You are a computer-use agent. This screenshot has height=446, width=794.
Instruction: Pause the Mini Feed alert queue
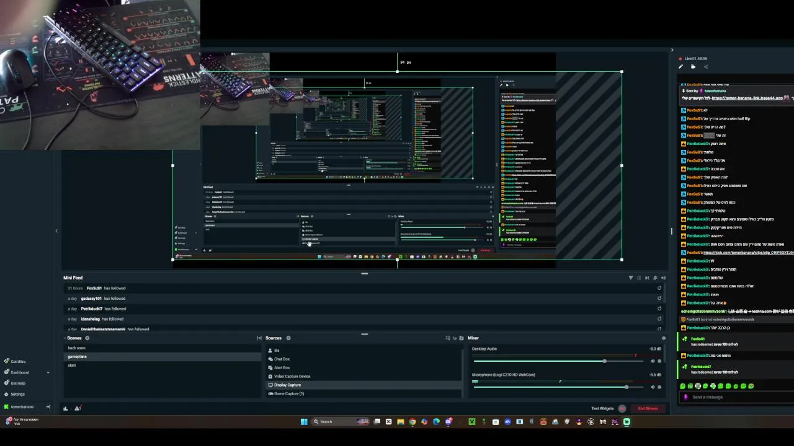point(639,278)
